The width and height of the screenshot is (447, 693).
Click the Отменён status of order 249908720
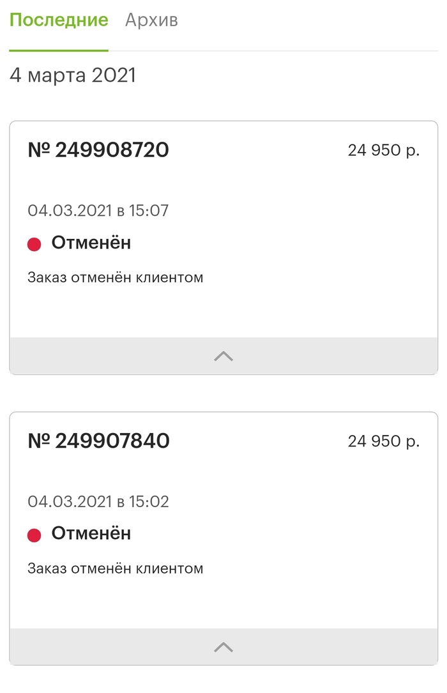(x=91, y=243)
